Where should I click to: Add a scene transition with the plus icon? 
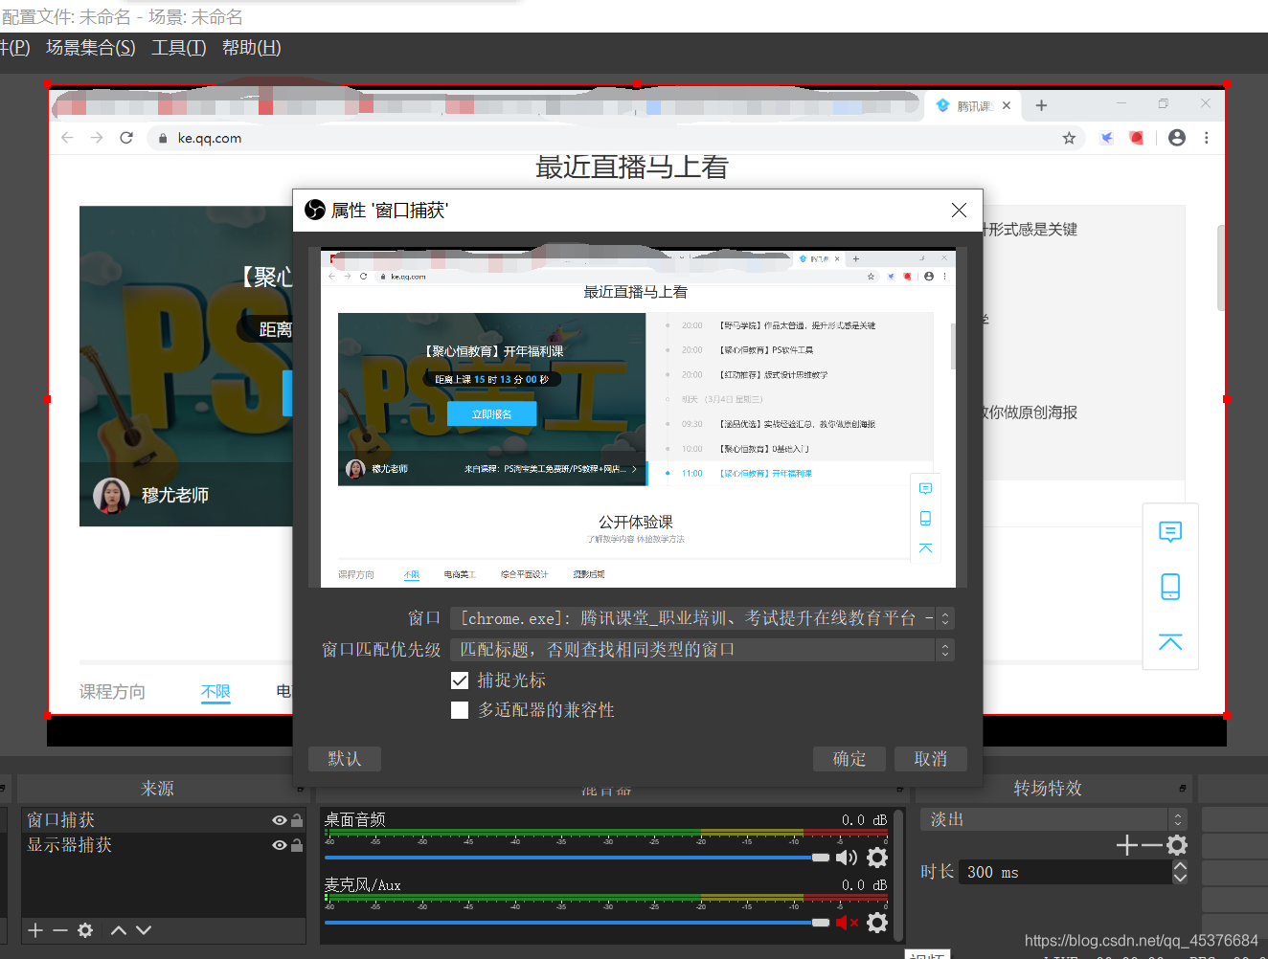coord(1127,845)
